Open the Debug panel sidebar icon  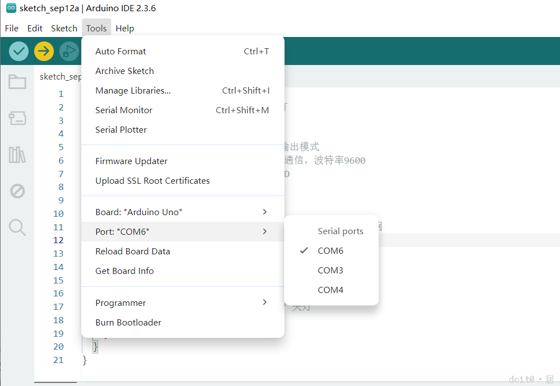pyautogui.click(x=17, y=191)
